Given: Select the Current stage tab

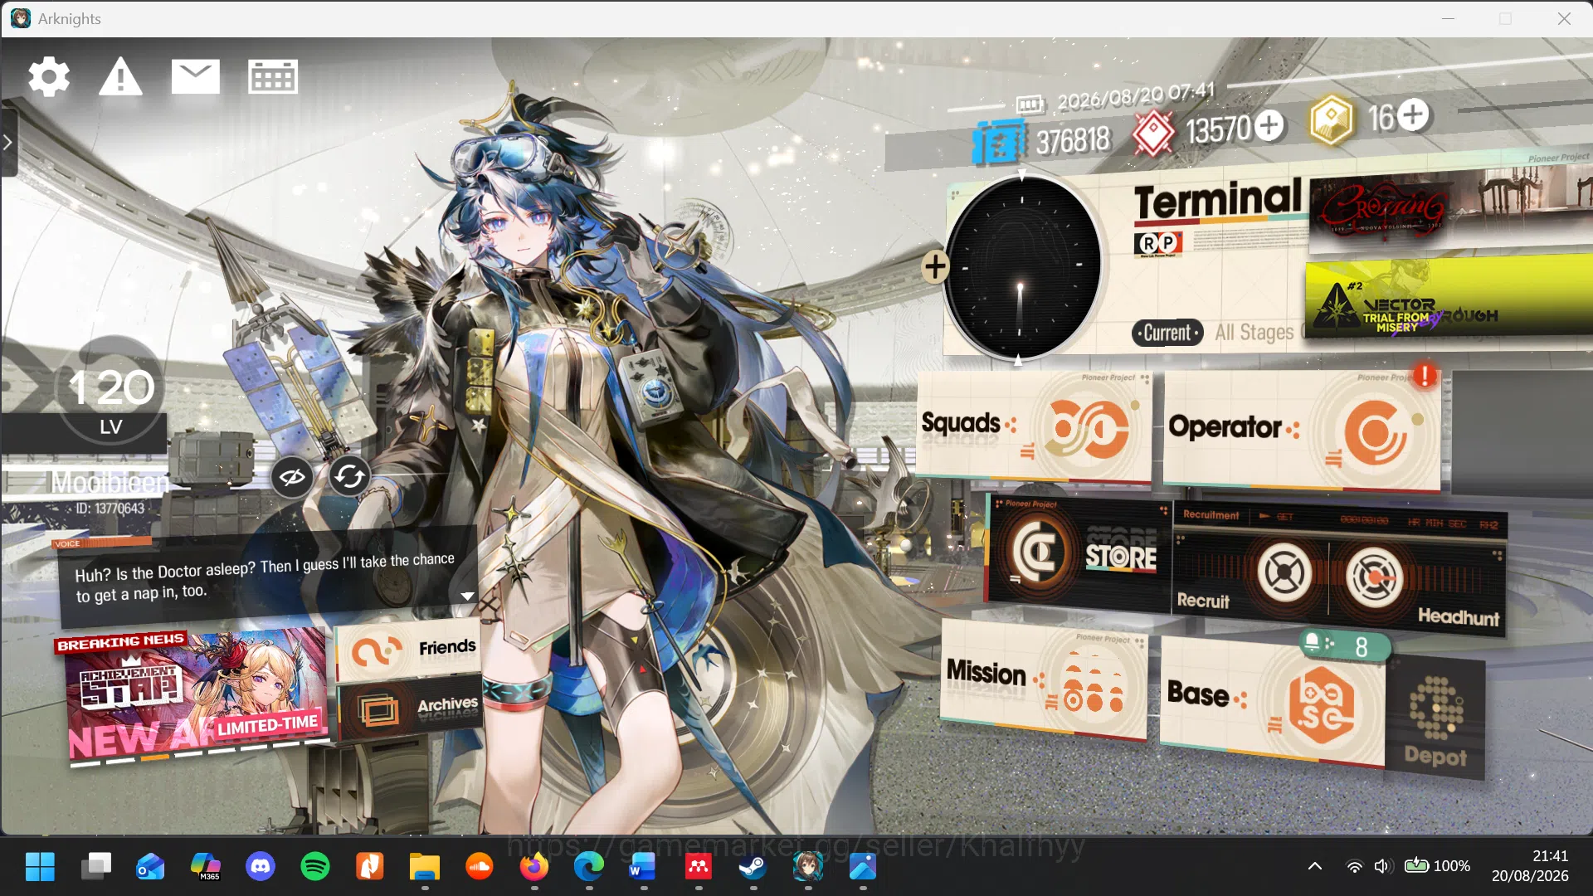Looking at the screenshot, I should pyautogui.click(x=1167, y=333).
